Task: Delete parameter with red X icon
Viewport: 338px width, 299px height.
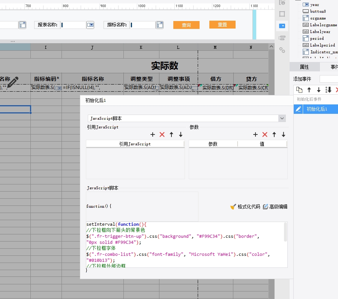Action: [265, 134]
